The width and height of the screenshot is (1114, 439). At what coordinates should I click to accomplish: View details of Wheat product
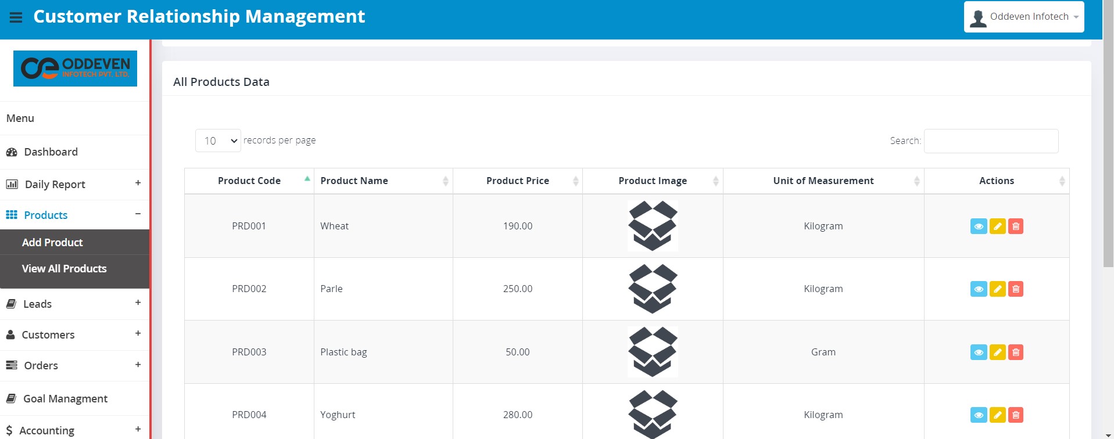[x=978, y=226]
